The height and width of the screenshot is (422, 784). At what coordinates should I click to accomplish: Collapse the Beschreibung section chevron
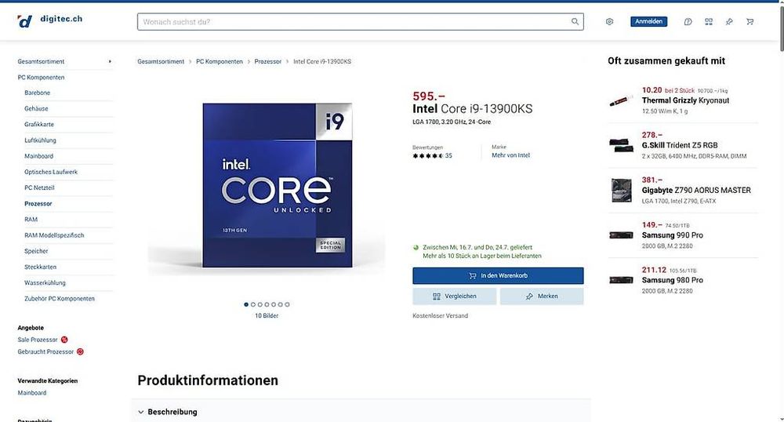pyautogui.click(x=141, y=412)
